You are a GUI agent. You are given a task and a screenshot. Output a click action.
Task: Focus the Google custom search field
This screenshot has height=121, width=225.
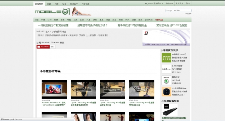[x=178, y=11]
